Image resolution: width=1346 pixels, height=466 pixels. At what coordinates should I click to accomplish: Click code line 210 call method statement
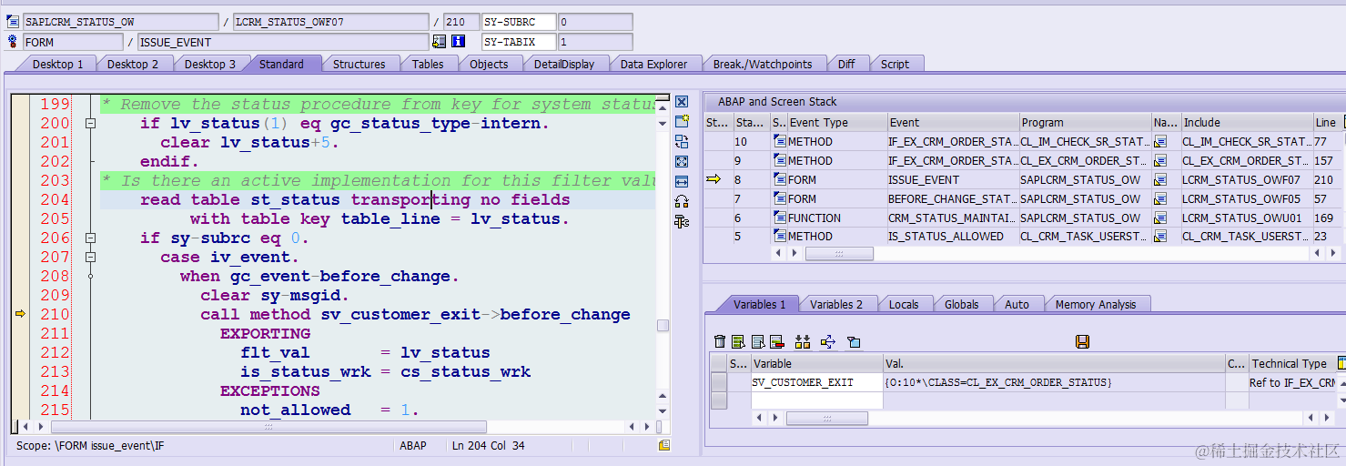tap(415, 314)
